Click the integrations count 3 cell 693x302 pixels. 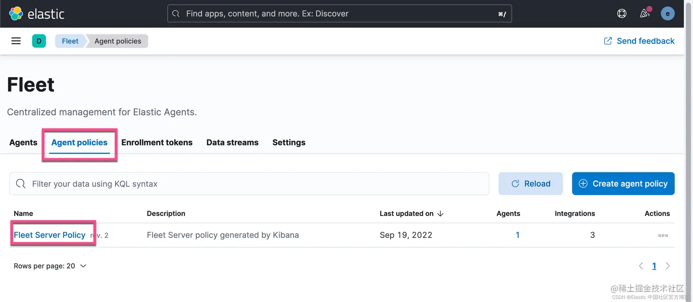pyautogui.click(x=593, y=235)
